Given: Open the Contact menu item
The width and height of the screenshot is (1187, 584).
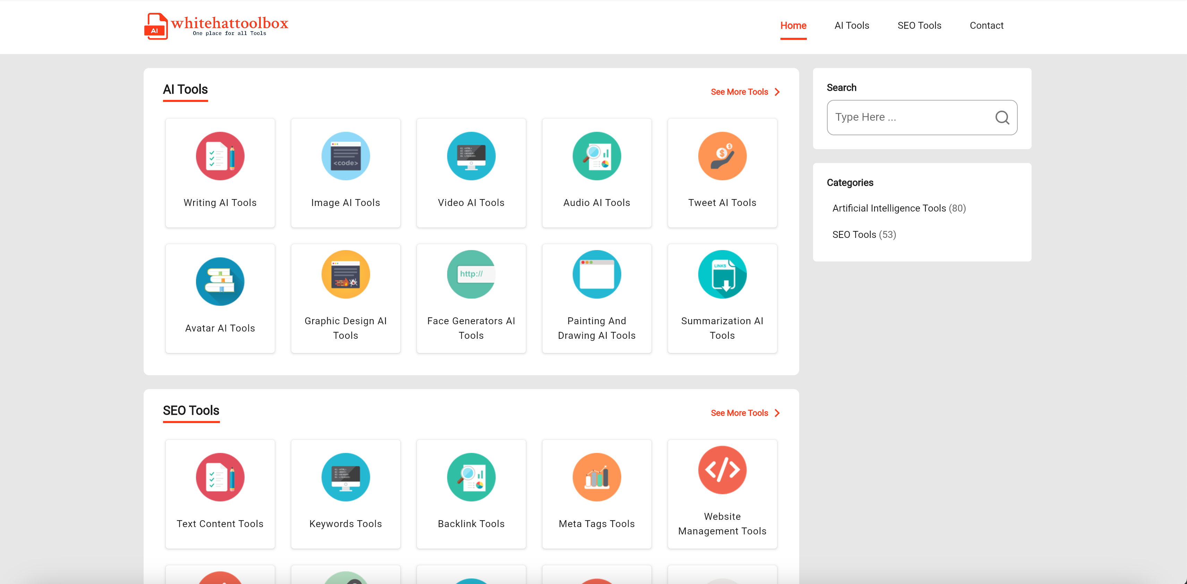Looking at the screenshot, I should pos(986,26).
